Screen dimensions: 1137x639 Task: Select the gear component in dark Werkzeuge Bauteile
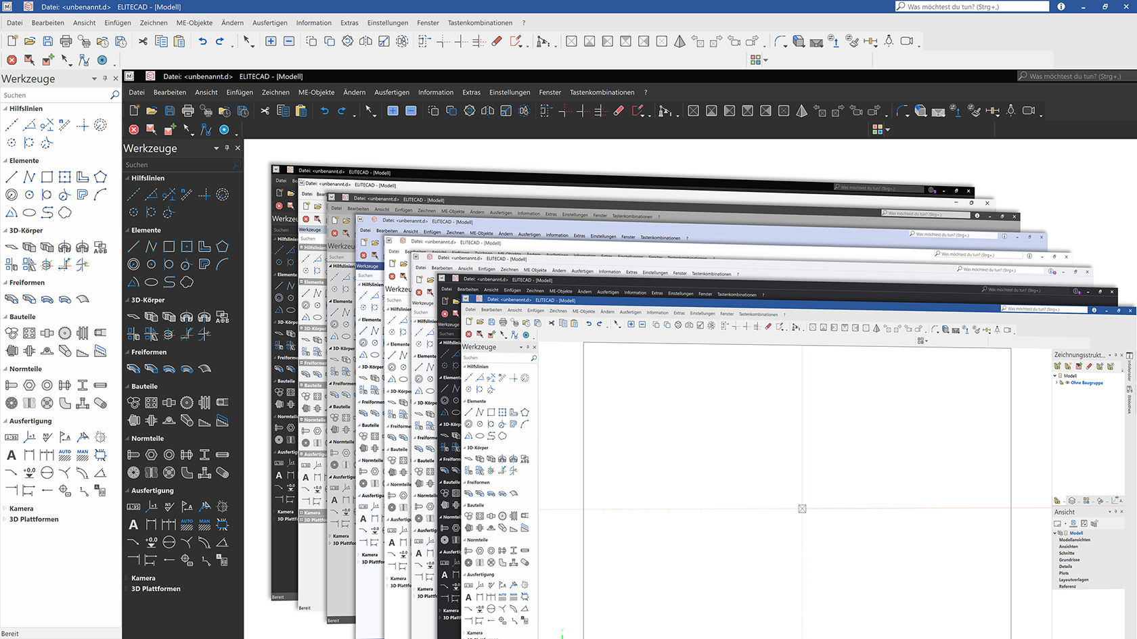point(187,402)
